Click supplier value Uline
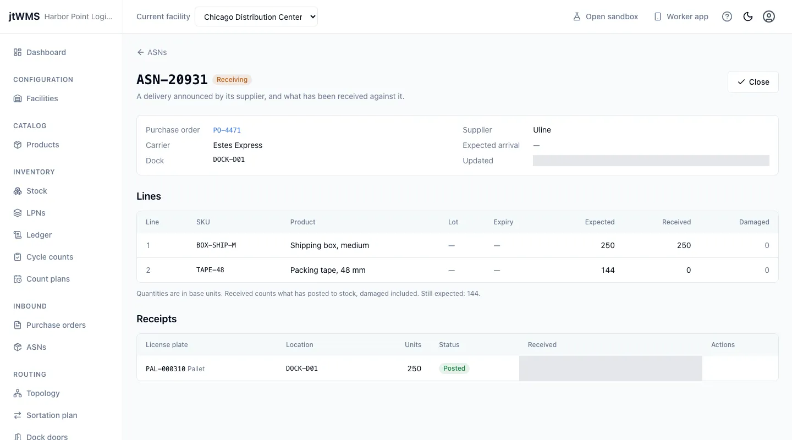Screen dimensions: 792x440 point(542,130)
